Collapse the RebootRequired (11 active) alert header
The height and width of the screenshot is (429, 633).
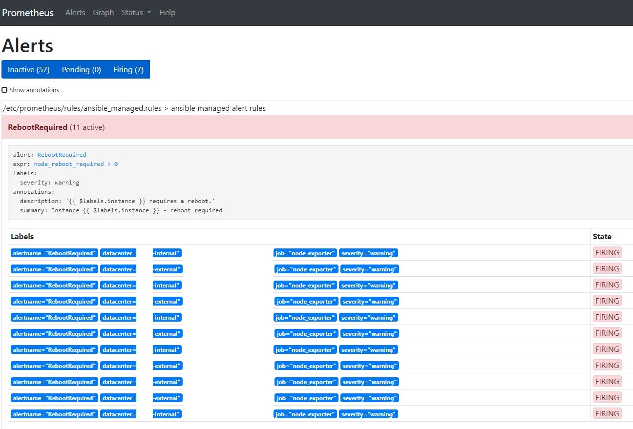pyautogui.click(x=317, y=127)
